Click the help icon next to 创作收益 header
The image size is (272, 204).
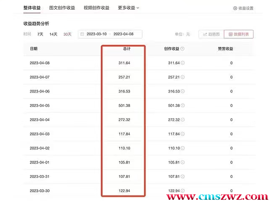pos(182,49)
